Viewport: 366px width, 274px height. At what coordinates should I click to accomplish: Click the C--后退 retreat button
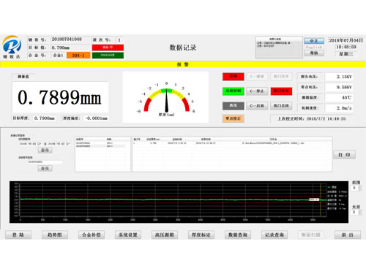point(257,106)
